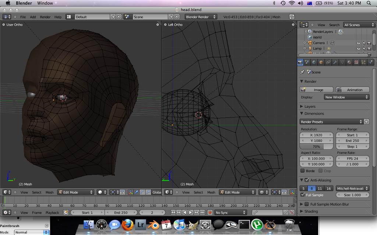This screenshot has width=377, height=235.
Task: Add a render preset with plus button
Action: click(366, 122)
